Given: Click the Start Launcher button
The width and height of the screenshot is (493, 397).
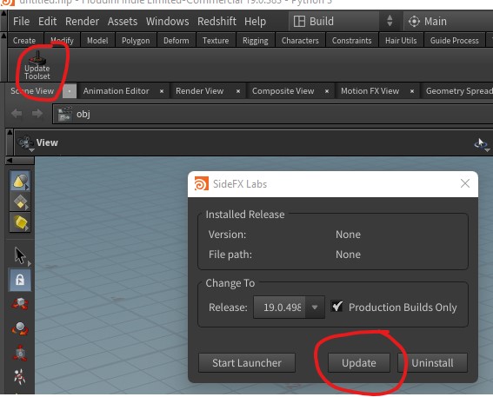Looking at the screenshot, I should [x=247, y=363].
